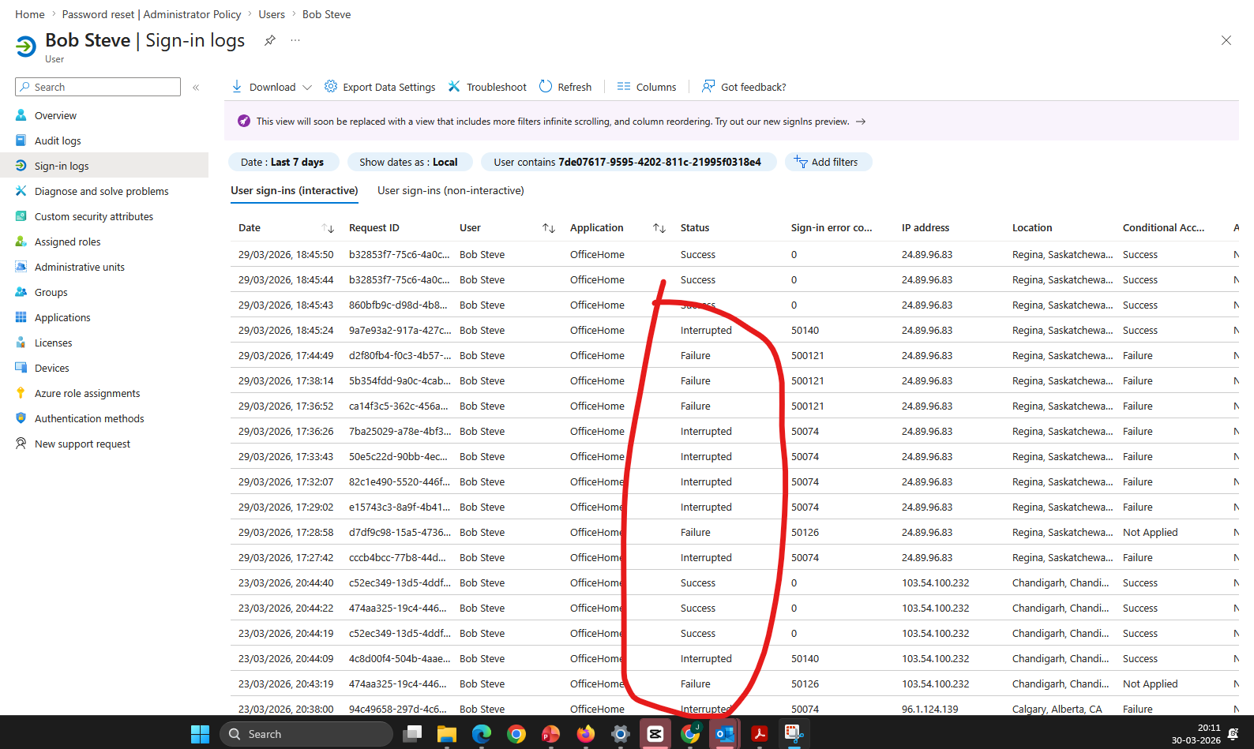Open Audit logs from left menu

pyautogui.click(x=58, y=141)
